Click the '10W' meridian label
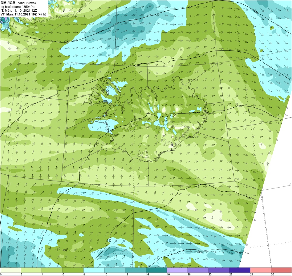Screen dimensions: 292x276 249,110
